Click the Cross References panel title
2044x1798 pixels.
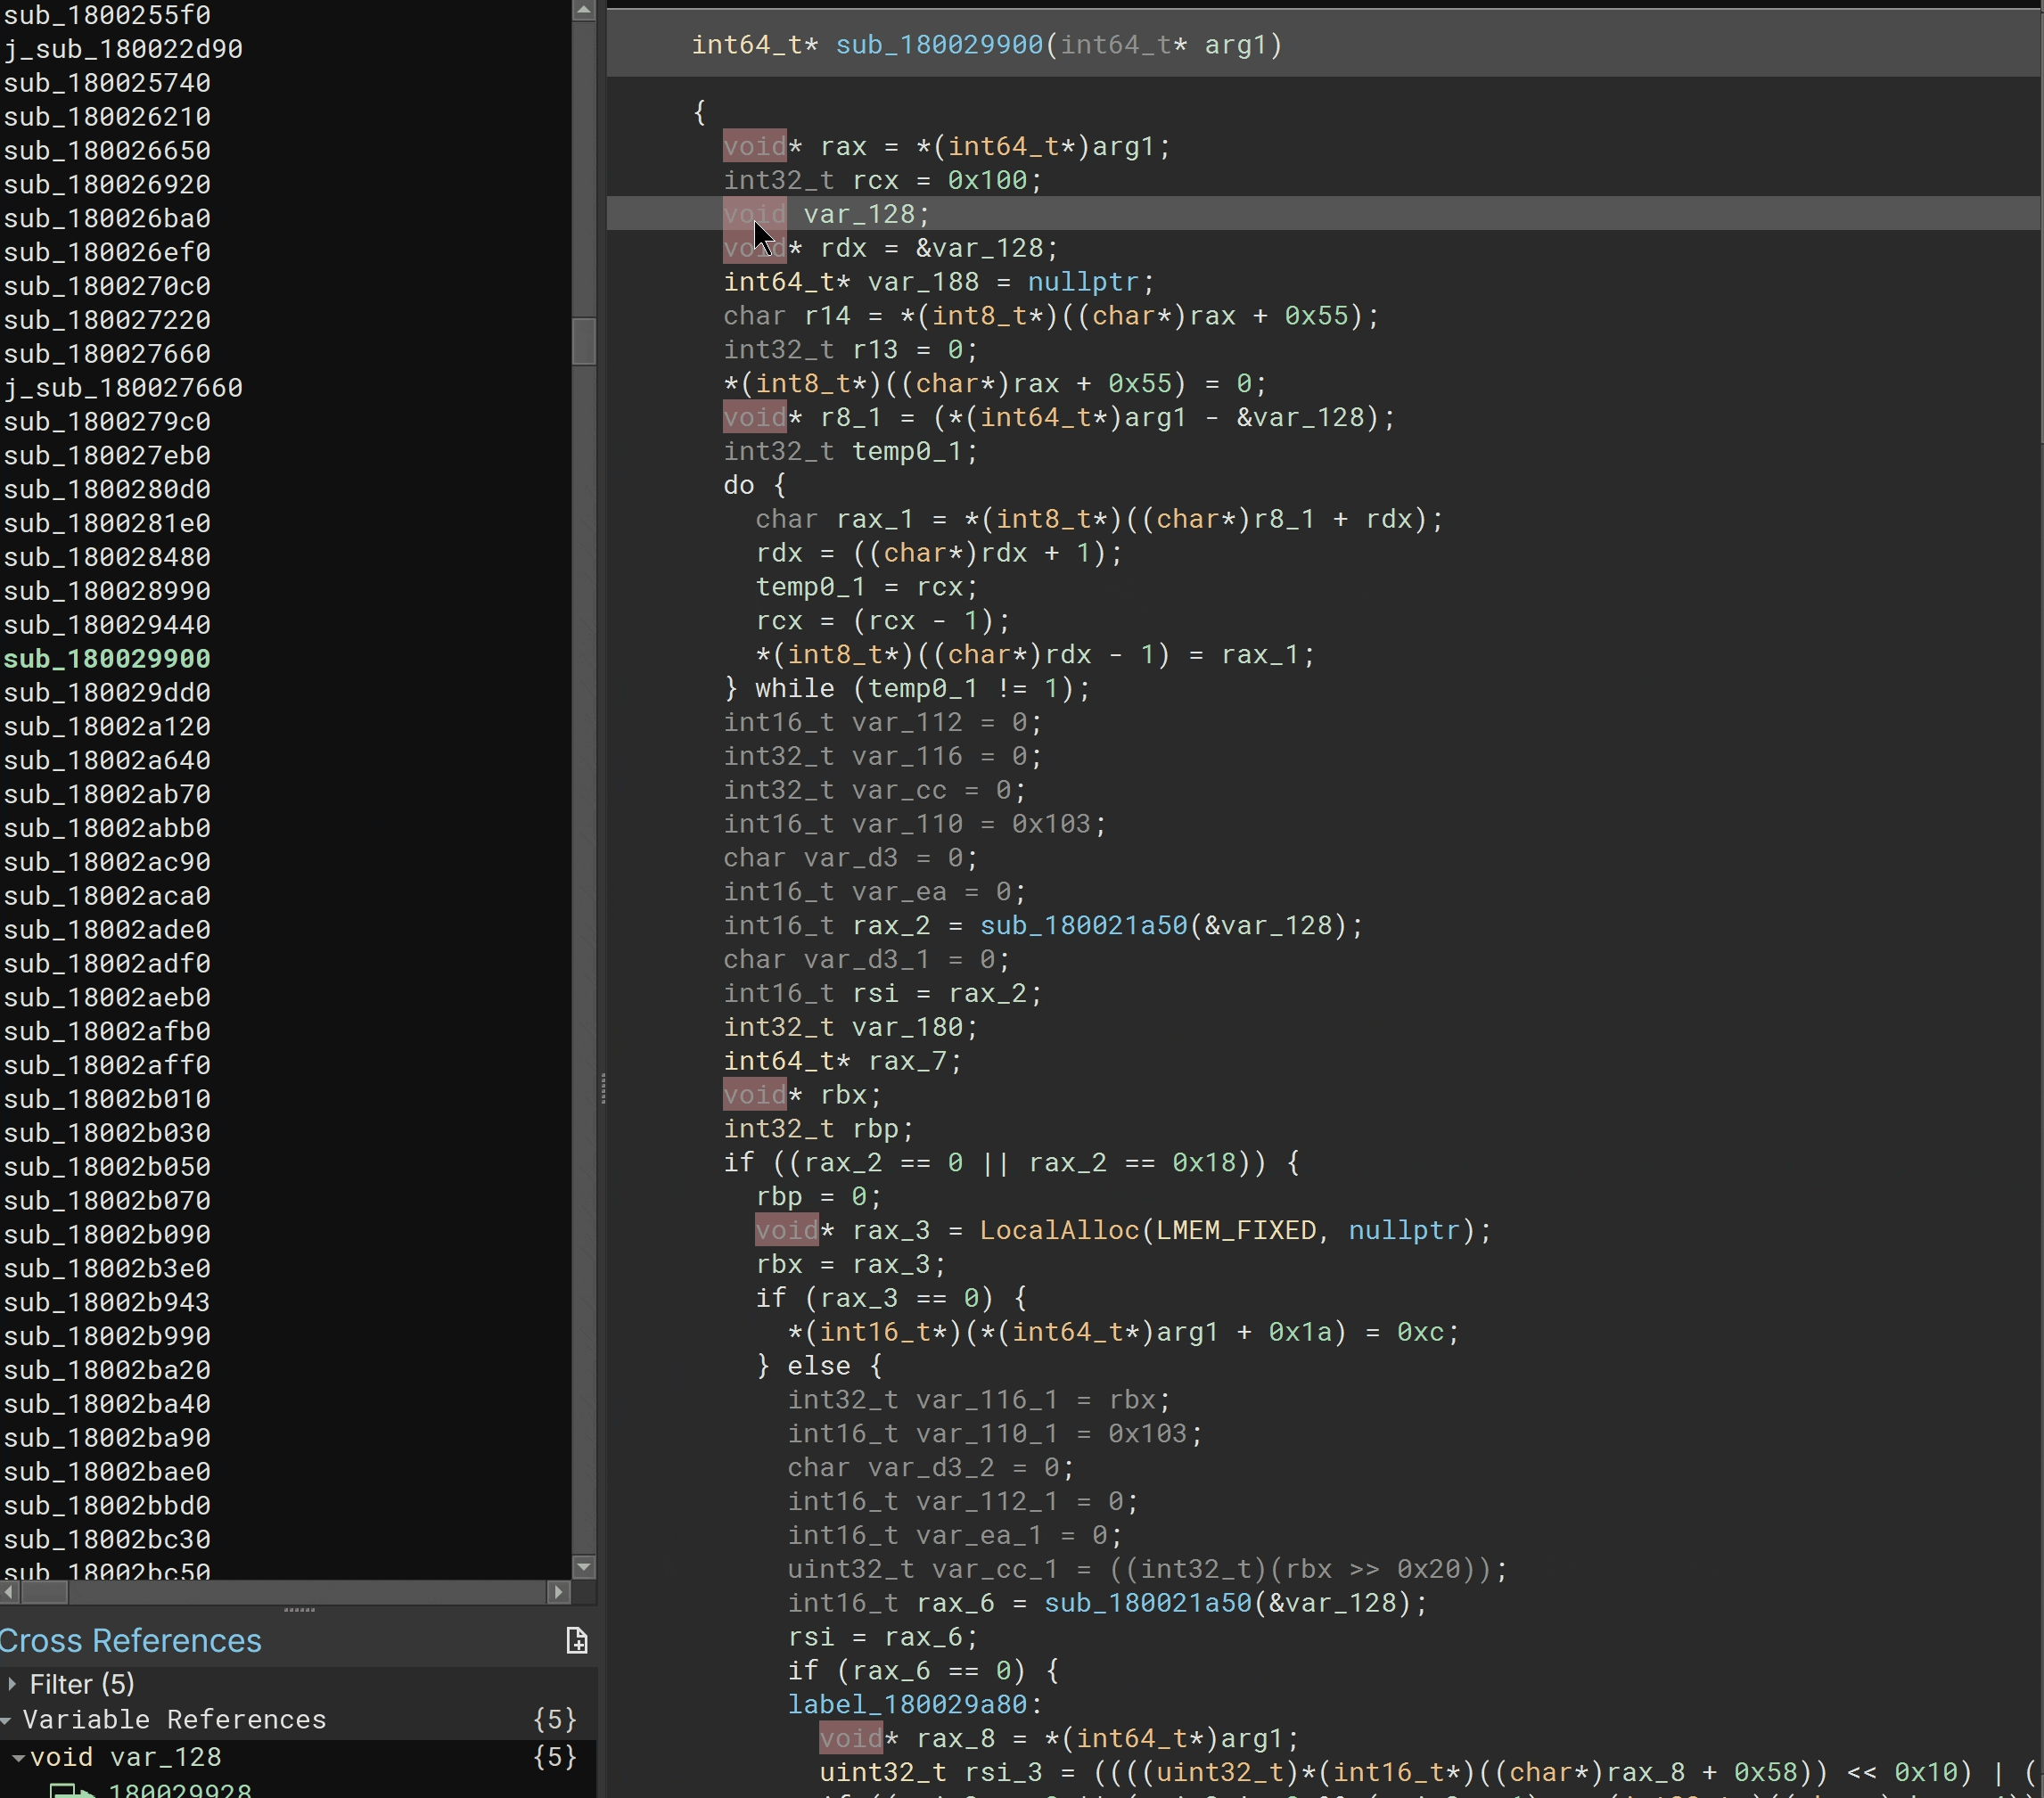pyautogui.click(x=128, y=1640)
